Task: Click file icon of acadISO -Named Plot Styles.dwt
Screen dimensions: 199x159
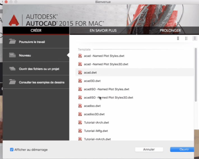Action: (x=80, y=89)
